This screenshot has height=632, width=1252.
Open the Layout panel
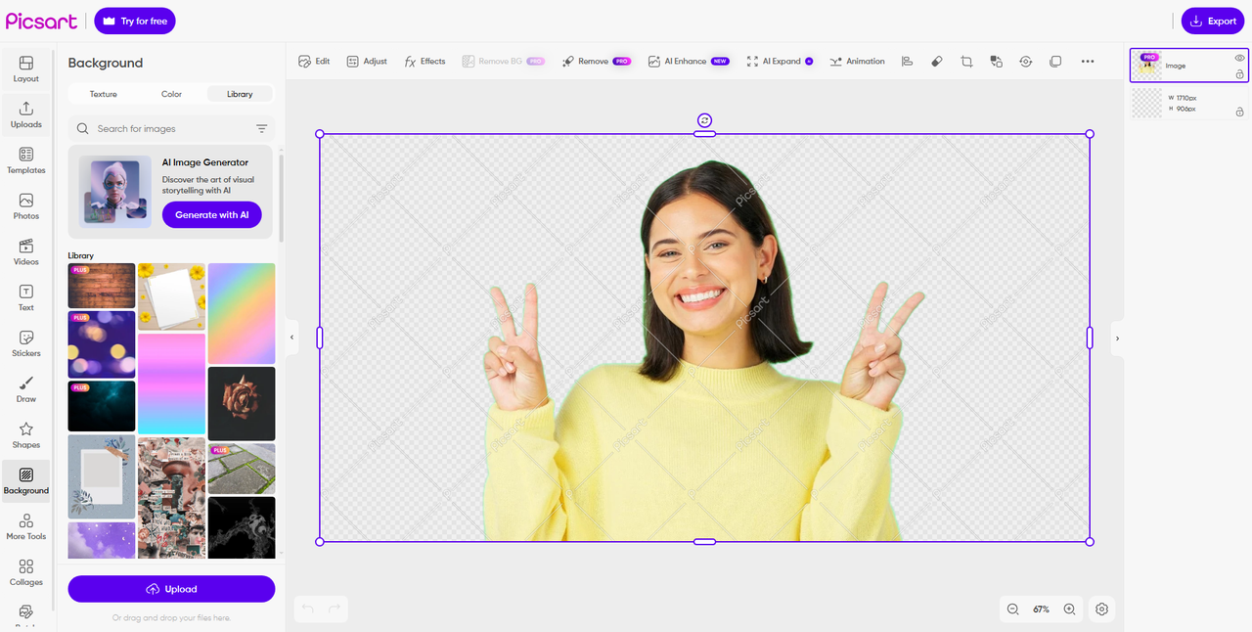click(x=26, y=68)
